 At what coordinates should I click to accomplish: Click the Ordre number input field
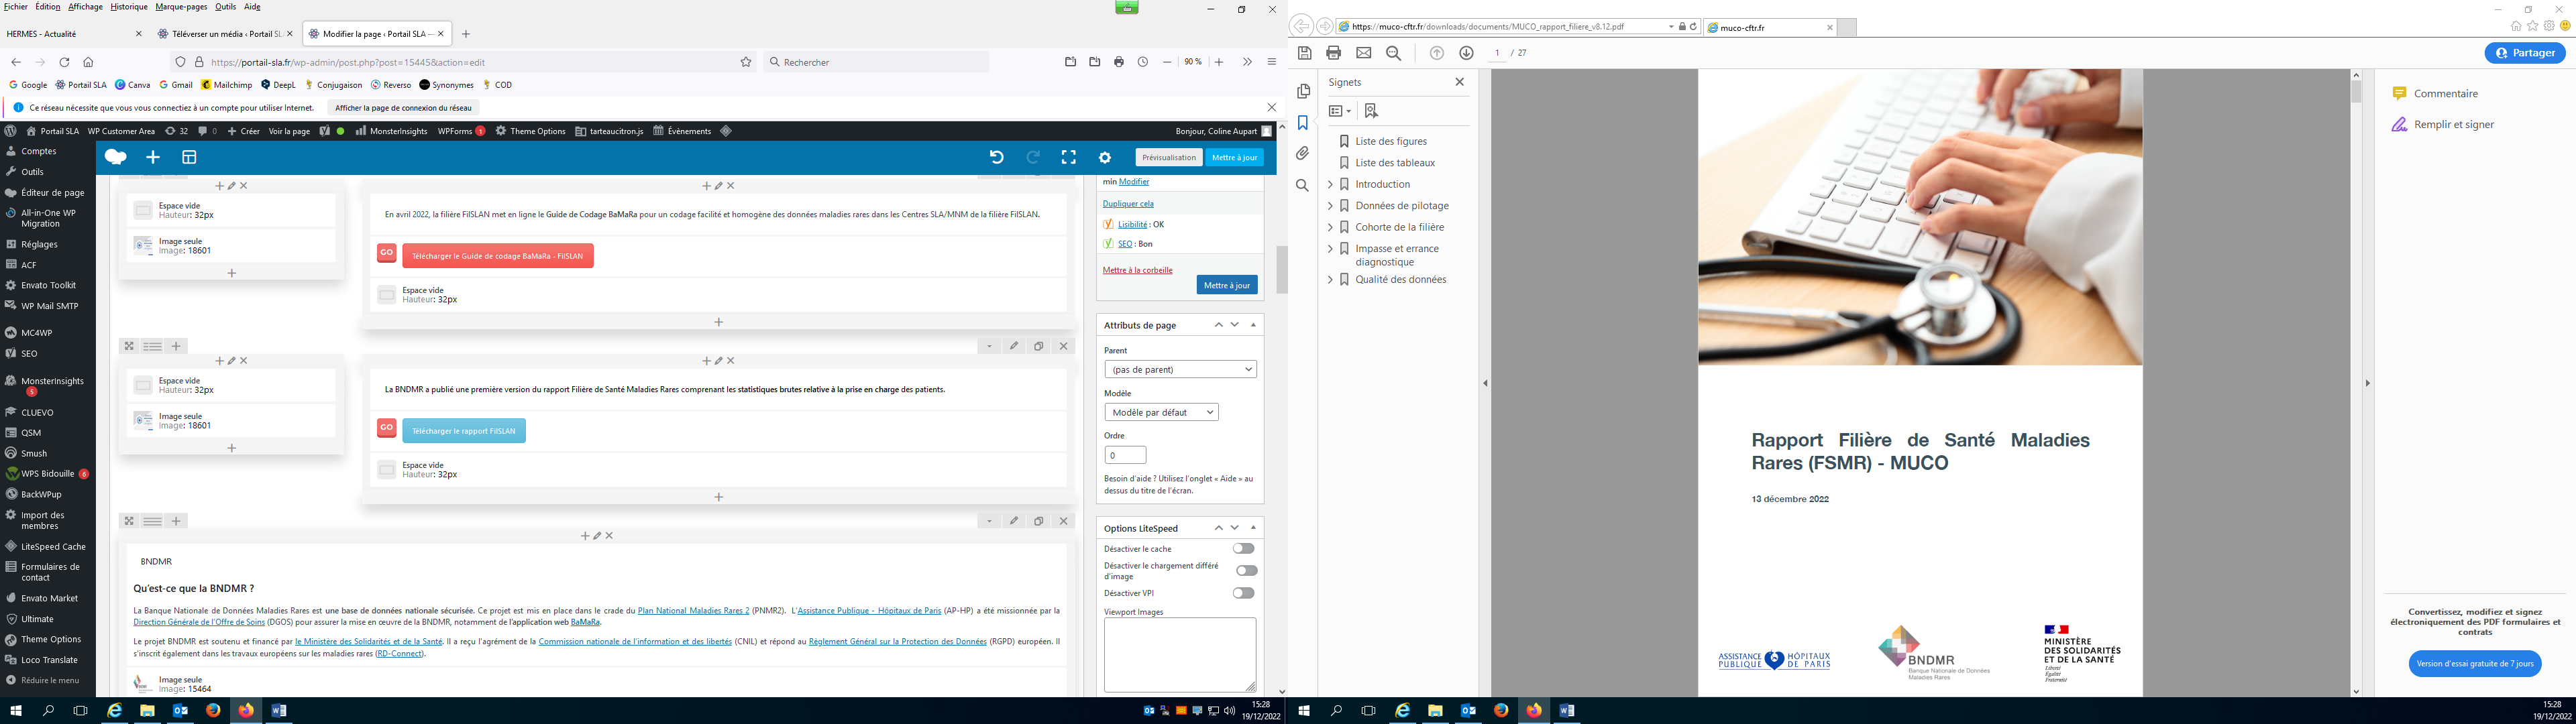pyautogui.click(x=1125, y=455)
